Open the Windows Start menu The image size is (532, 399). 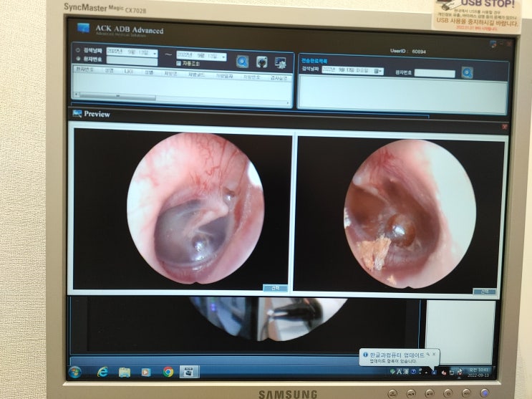74,372
